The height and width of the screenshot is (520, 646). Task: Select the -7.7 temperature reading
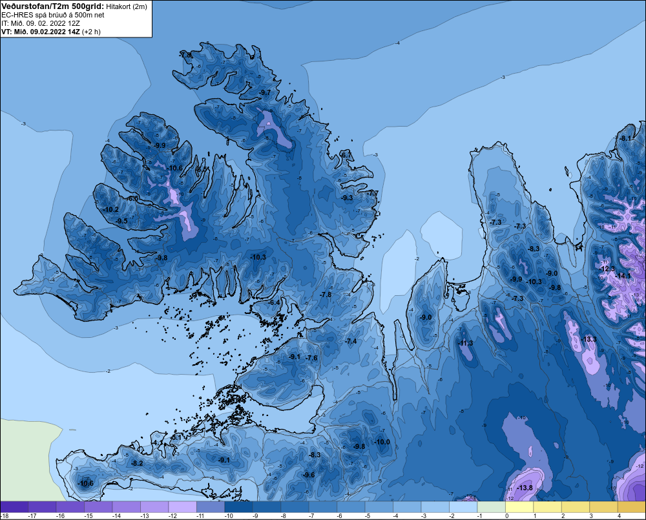point(373,193)
